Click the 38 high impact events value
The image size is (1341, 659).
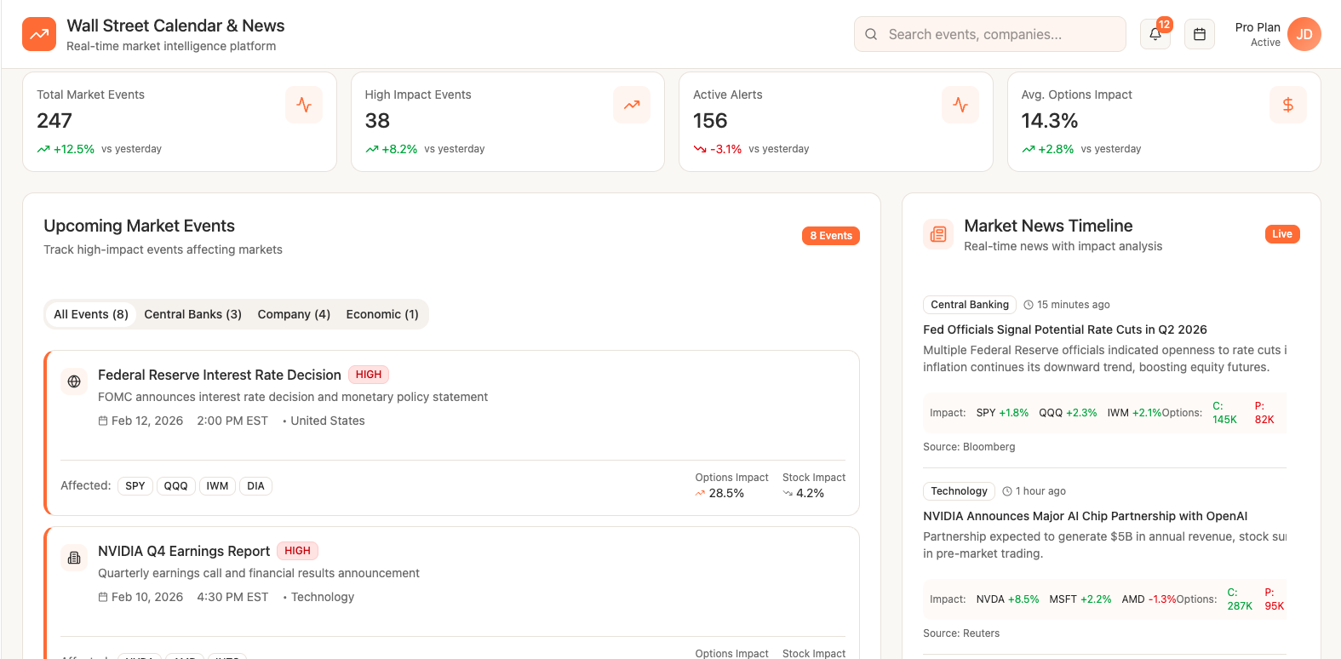coord(377,121)
